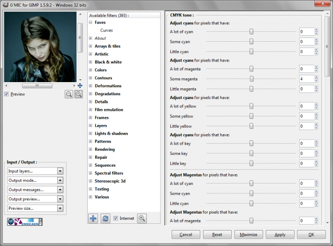Click the Little key slider handle
This screenshot has height=246, width=333.
251,163
